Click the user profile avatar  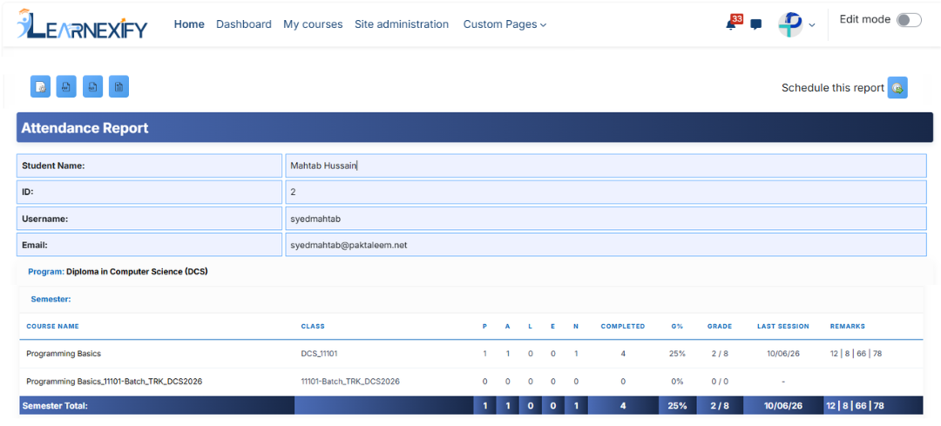(x=790, y=24)
